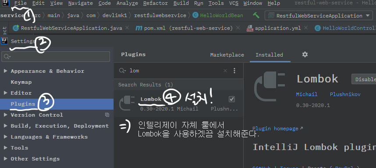The height and width of the screenshot is (168, 376).
Task: Expand Other Settings node
Action: pyautogui.click(x=6, y=159)
